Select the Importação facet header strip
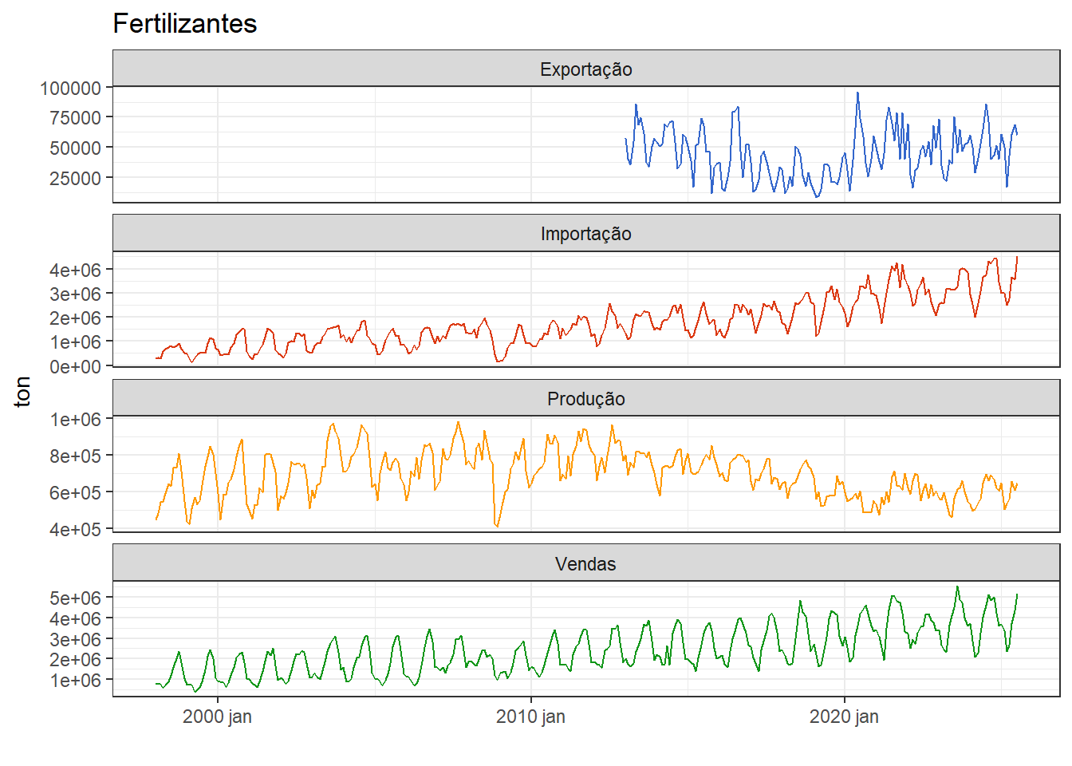This screenshot has width=1072, height=766. pos(585,234)
